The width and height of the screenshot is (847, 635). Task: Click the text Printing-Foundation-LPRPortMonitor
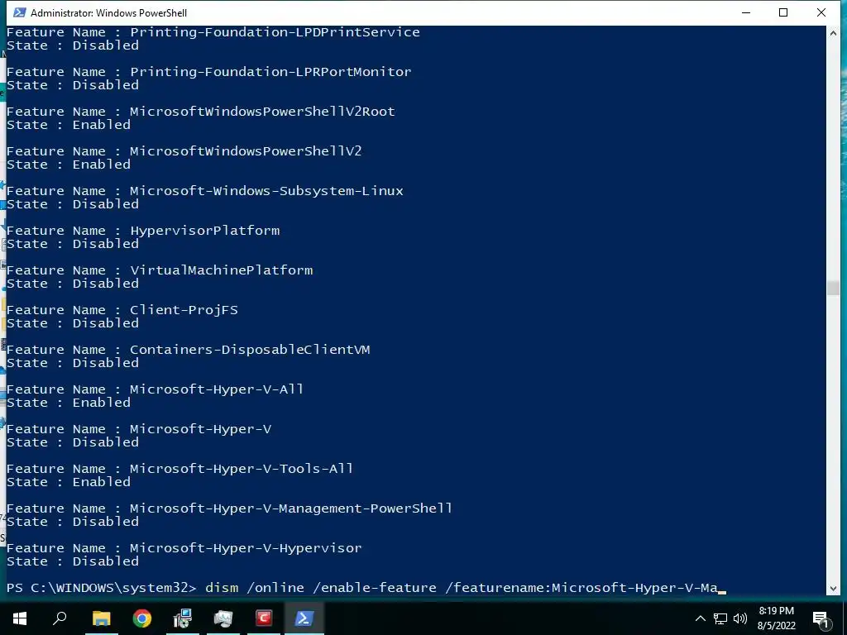pyautogui.click(x=270, y=72)
